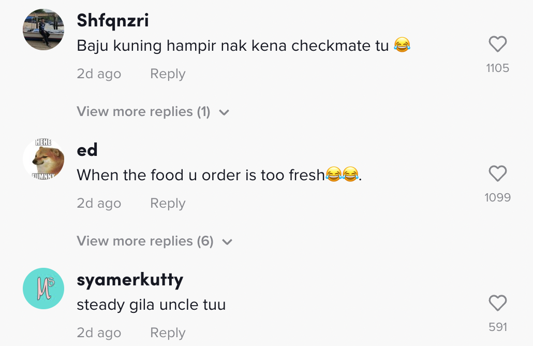Click the 1105 like count
The width and height of the screenshot is (533, 346).
(497, 68)
